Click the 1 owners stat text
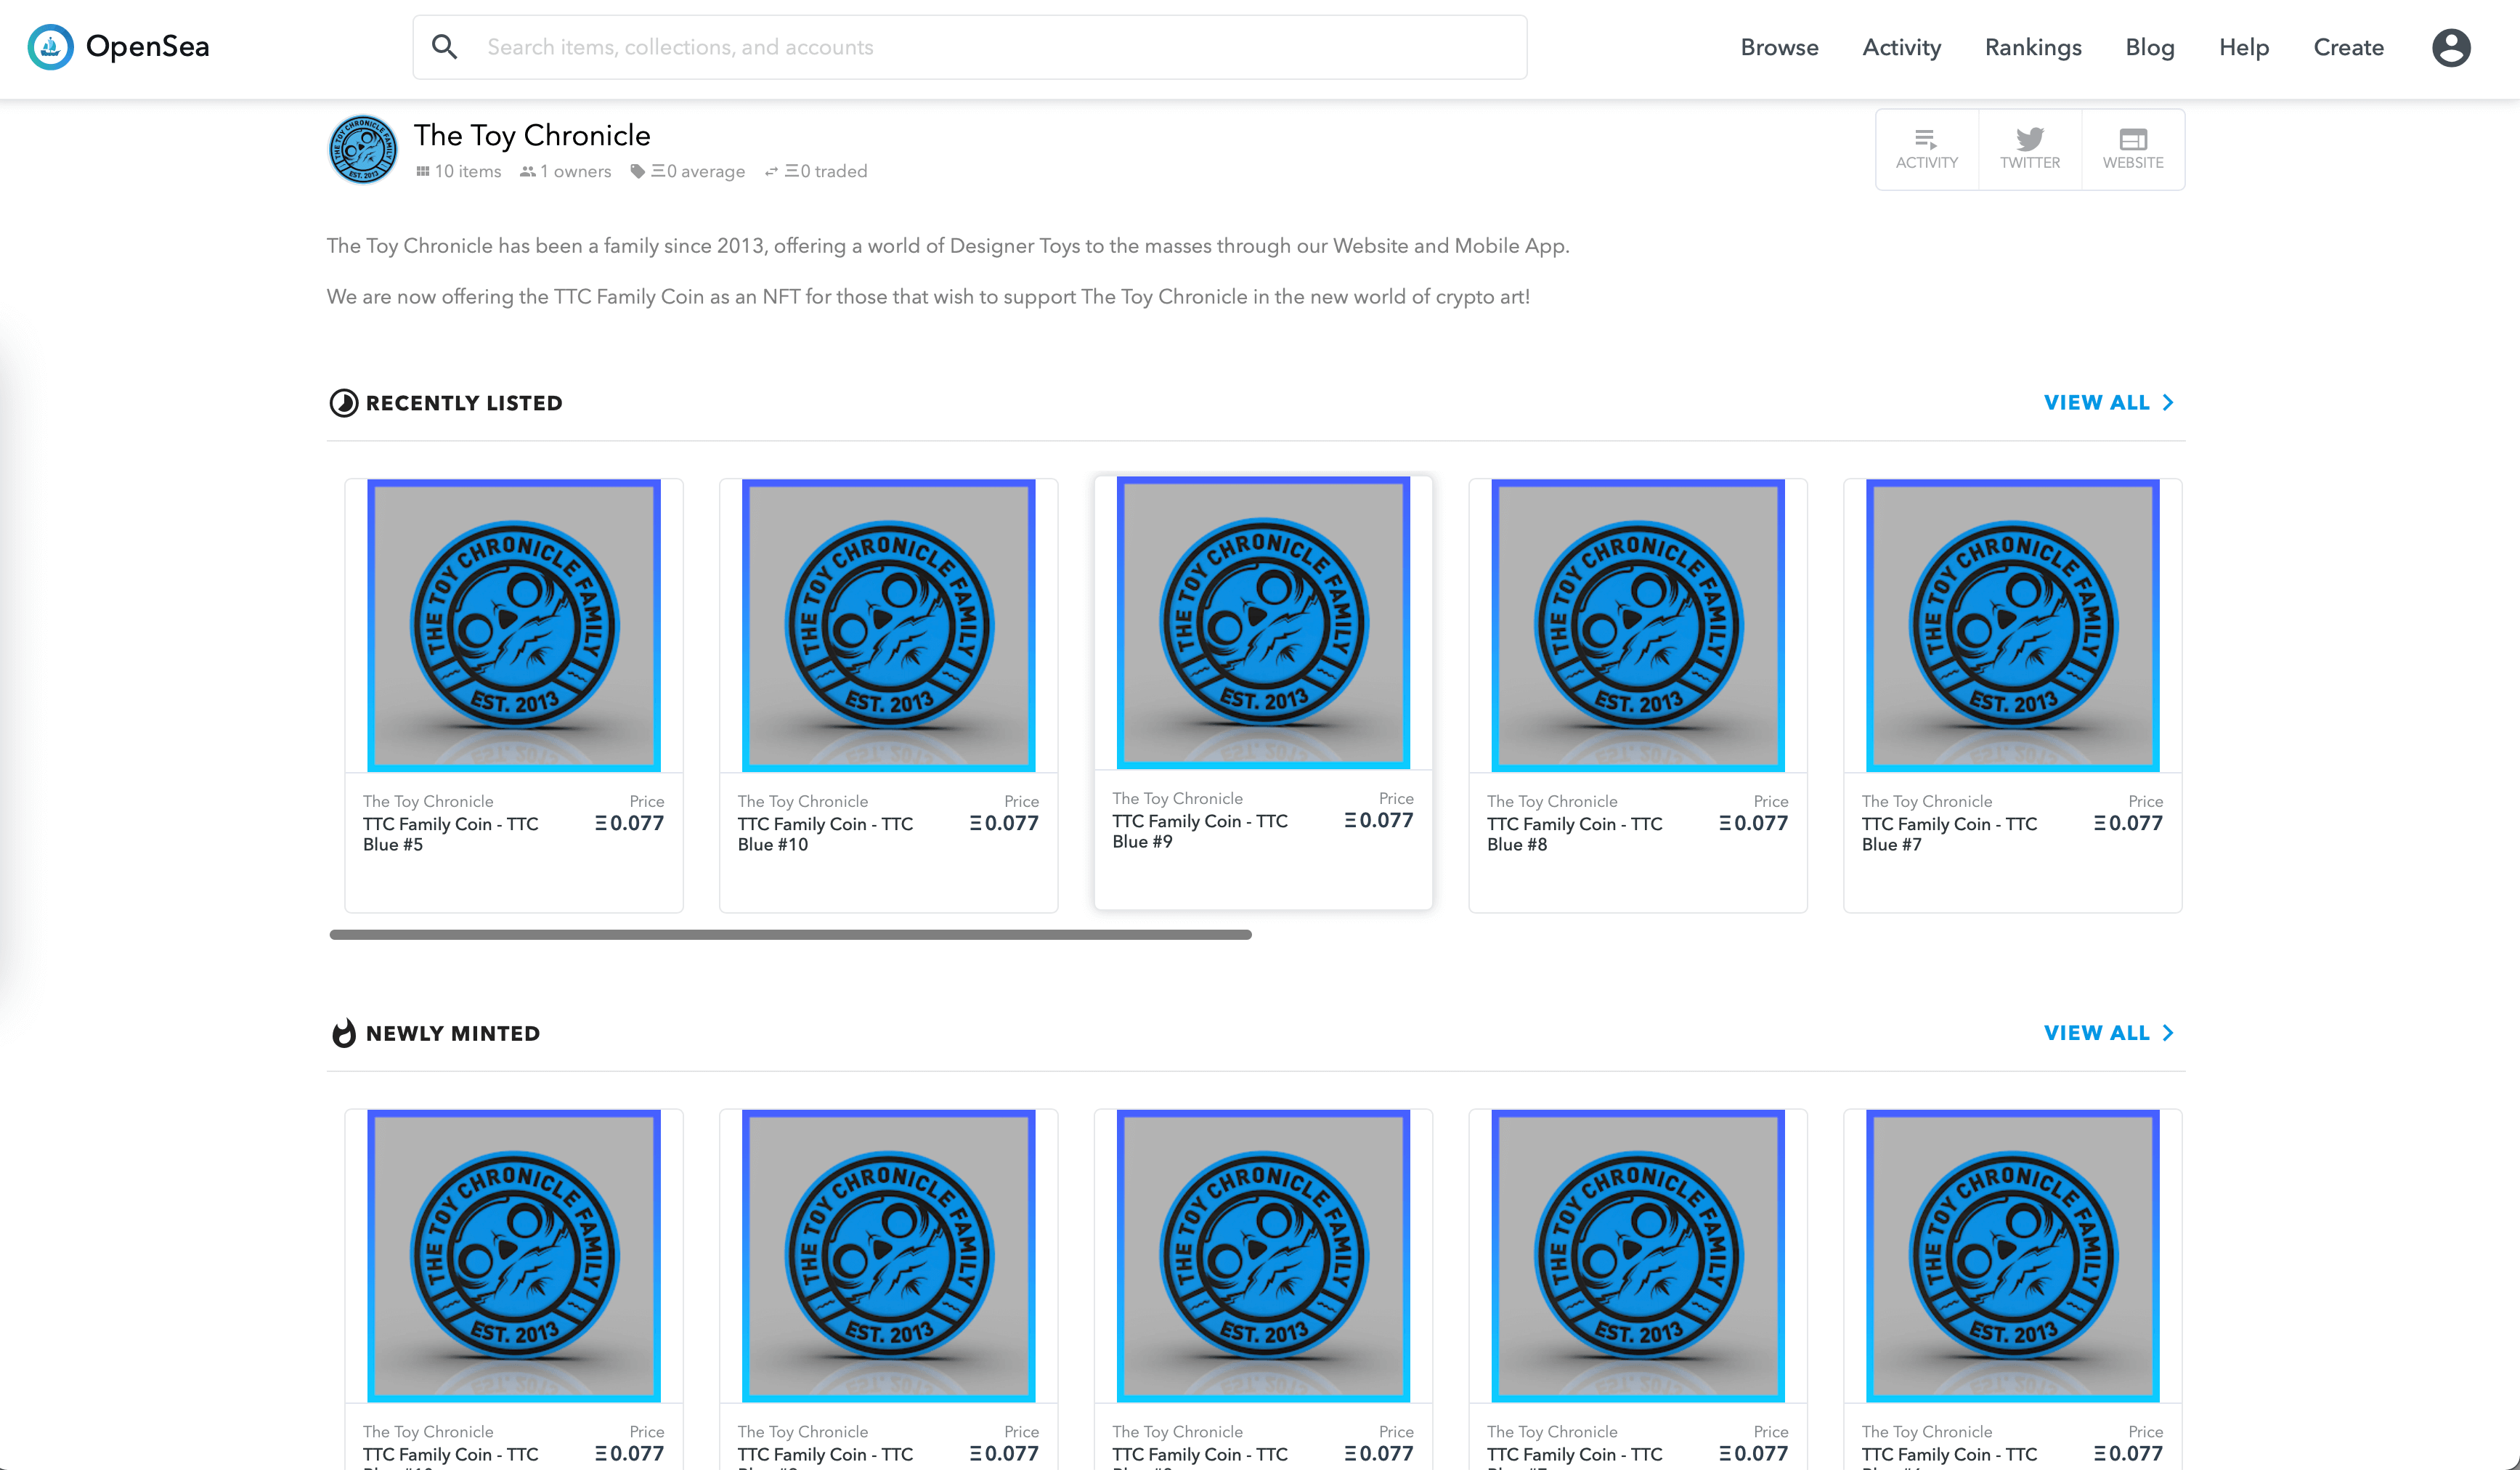 tap(576, 171)
